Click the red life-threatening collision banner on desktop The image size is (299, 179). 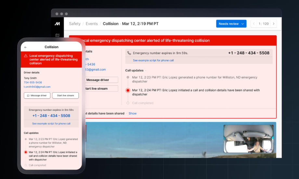coord(173,40)
